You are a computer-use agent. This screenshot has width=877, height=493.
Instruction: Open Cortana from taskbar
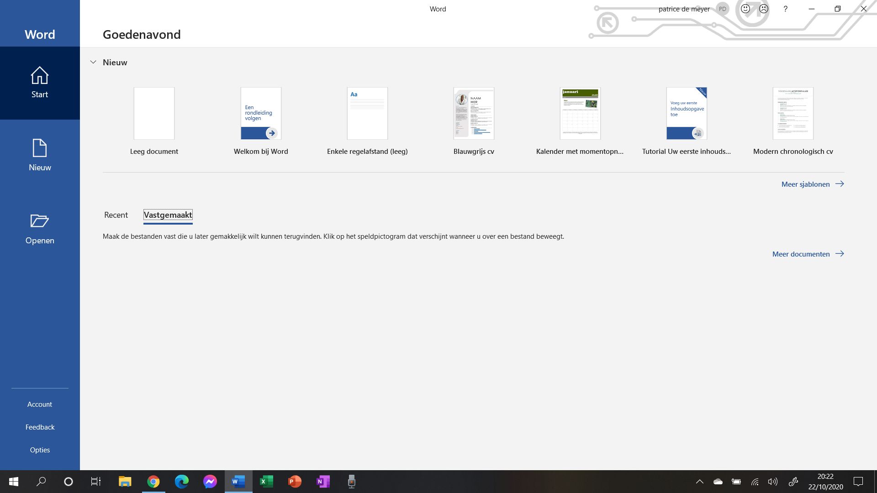pos(69,482)
